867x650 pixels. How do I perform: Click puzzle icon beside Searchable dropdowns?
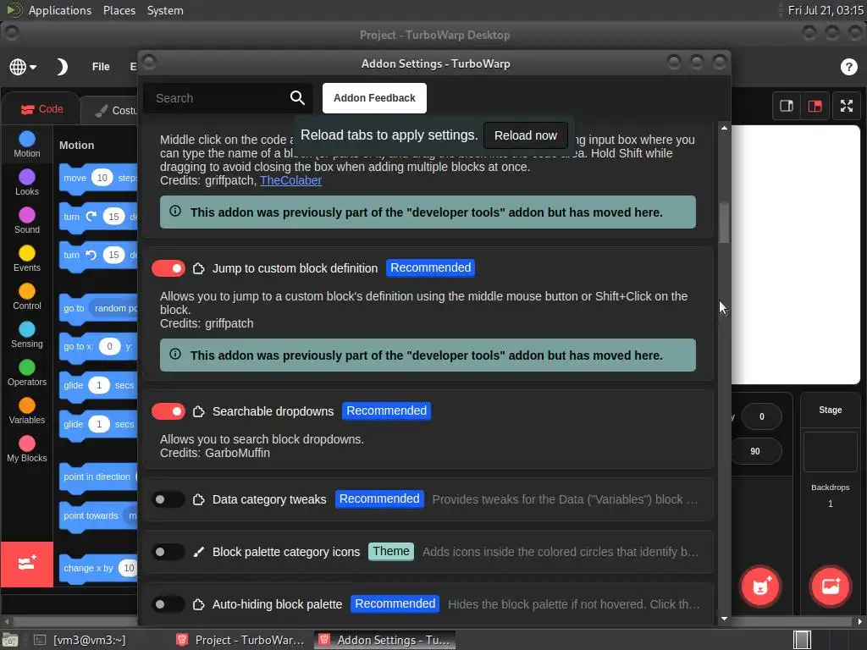tap(198, 412)
